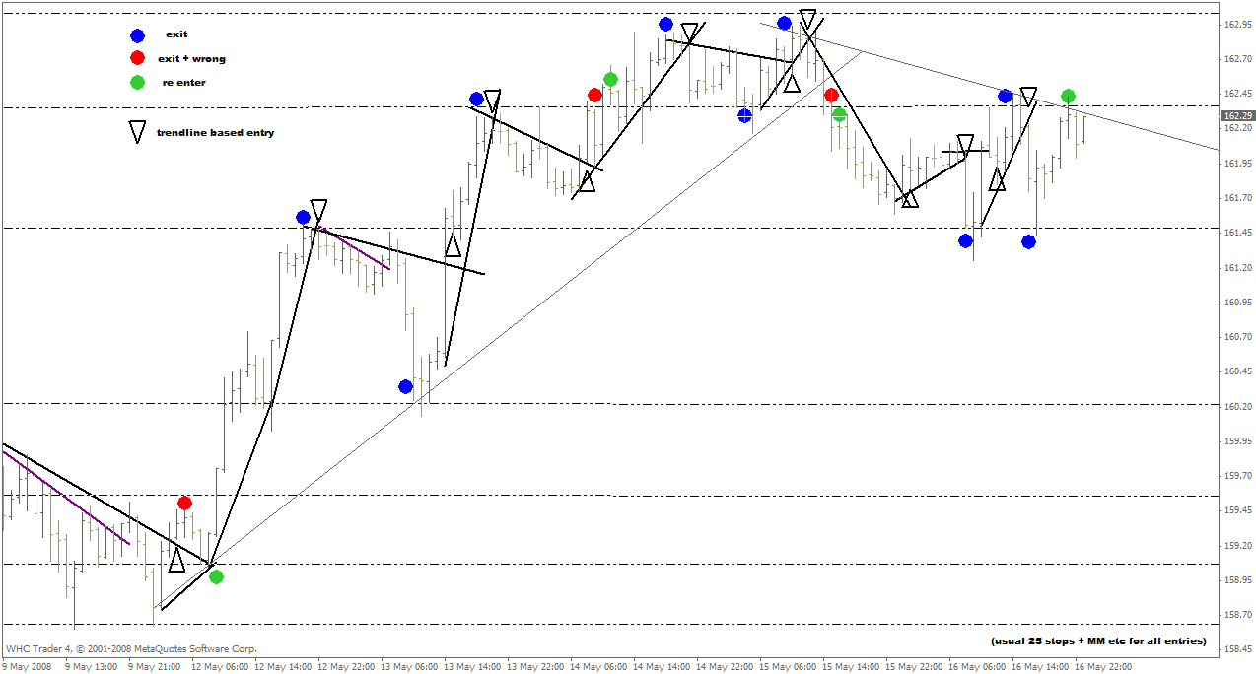Click time axis label '9 May 13:00'
Image resolution: width=1256 pixels, height=674 pixels.
91,666
